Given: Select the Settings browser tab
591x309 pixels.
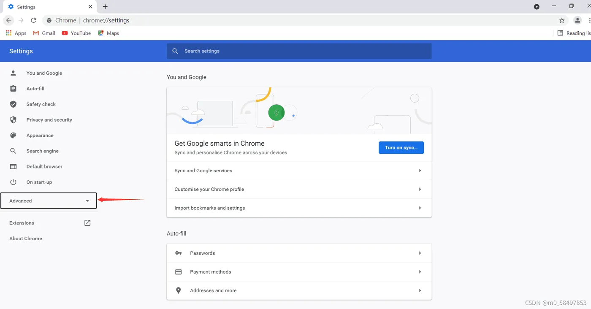Looking at the screenshot, I should 49,7.
